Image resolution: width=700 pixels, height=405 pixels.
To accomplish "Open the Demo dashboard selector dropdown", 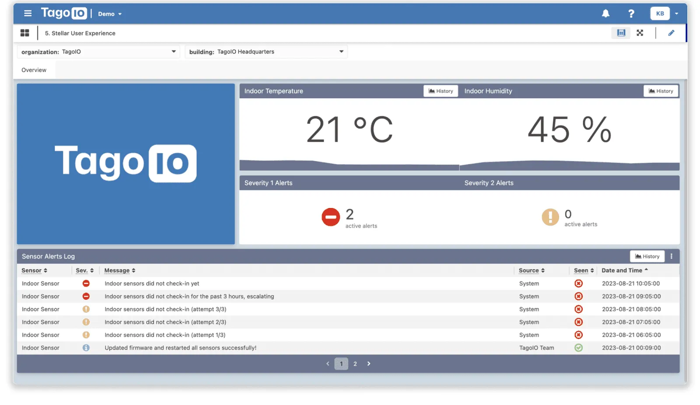I will point(109,14).
